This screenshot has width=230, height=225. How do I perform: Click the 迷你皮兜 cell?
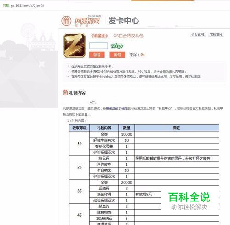click(x=104, y=165)
